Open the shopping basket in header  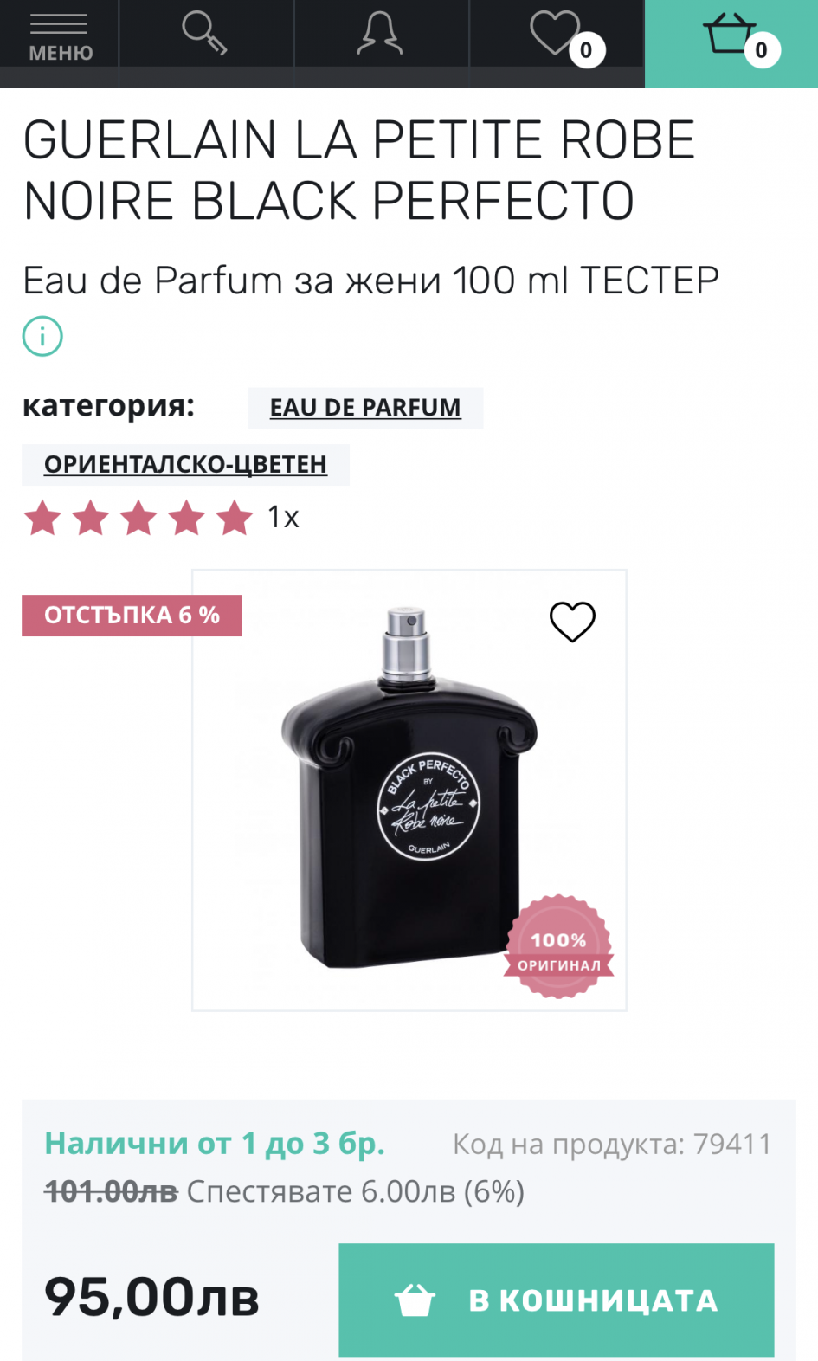point(731,35)
